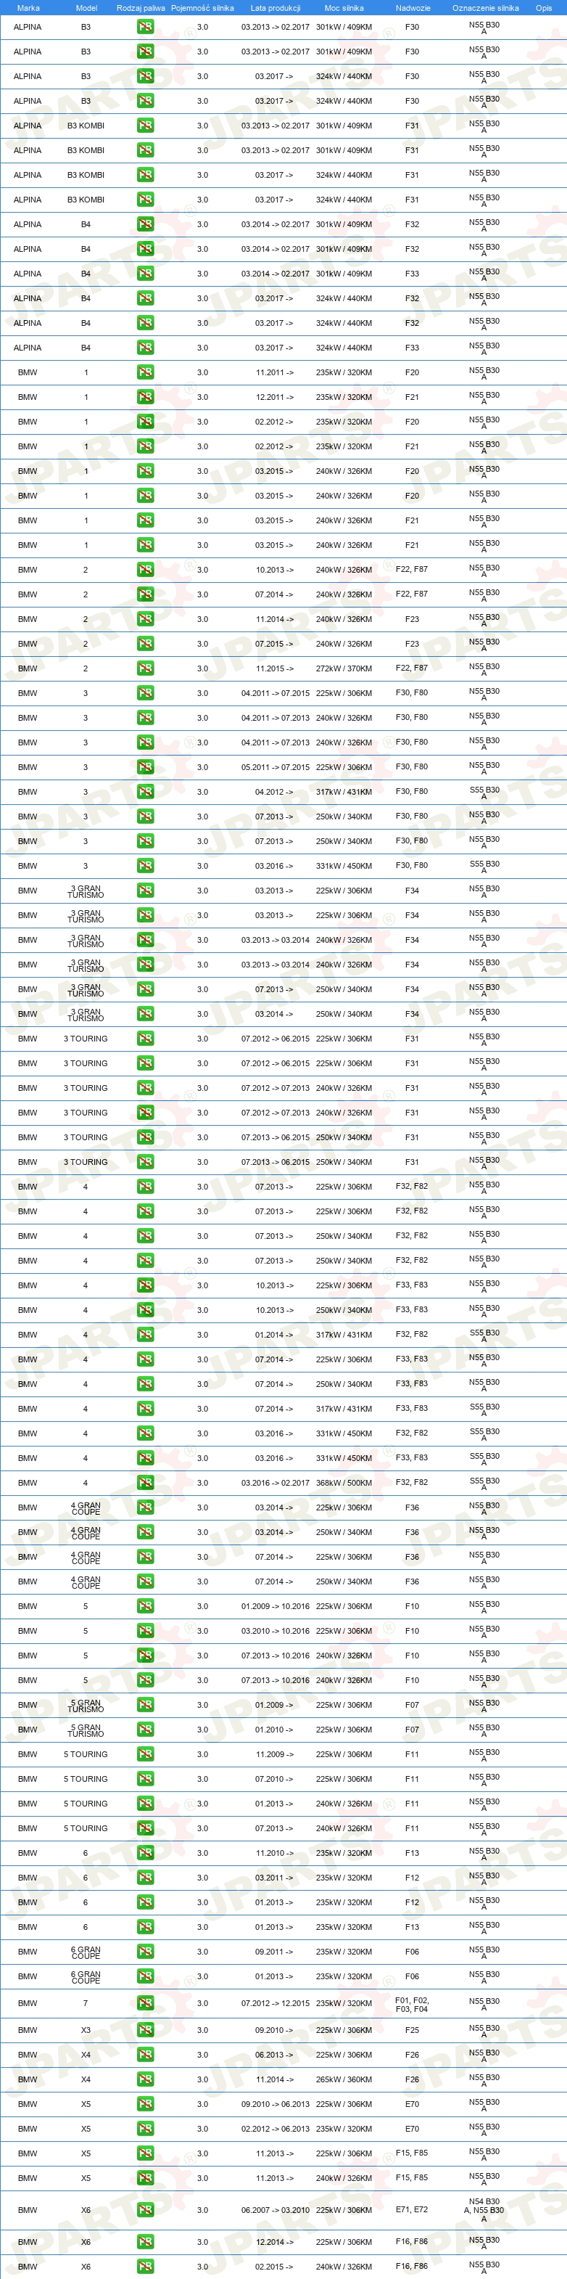The width and height of the screenshot is (567, 2279).
Task: Select the '05.2011 -> 07.2015' production years cell
Action: pyautogui.click(x=276, y=767)
